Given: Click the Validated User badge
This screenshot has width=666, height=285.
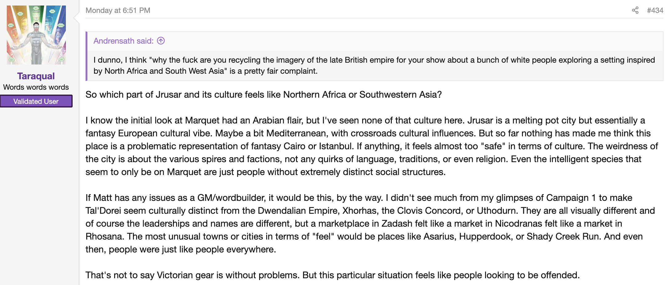Looking at the screenshot, I should 36,101.
